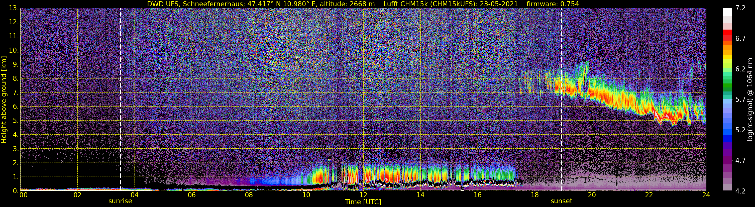
Task: Pick the bright blue colorbar segment beside 5.2
Action: coord(727,131)
